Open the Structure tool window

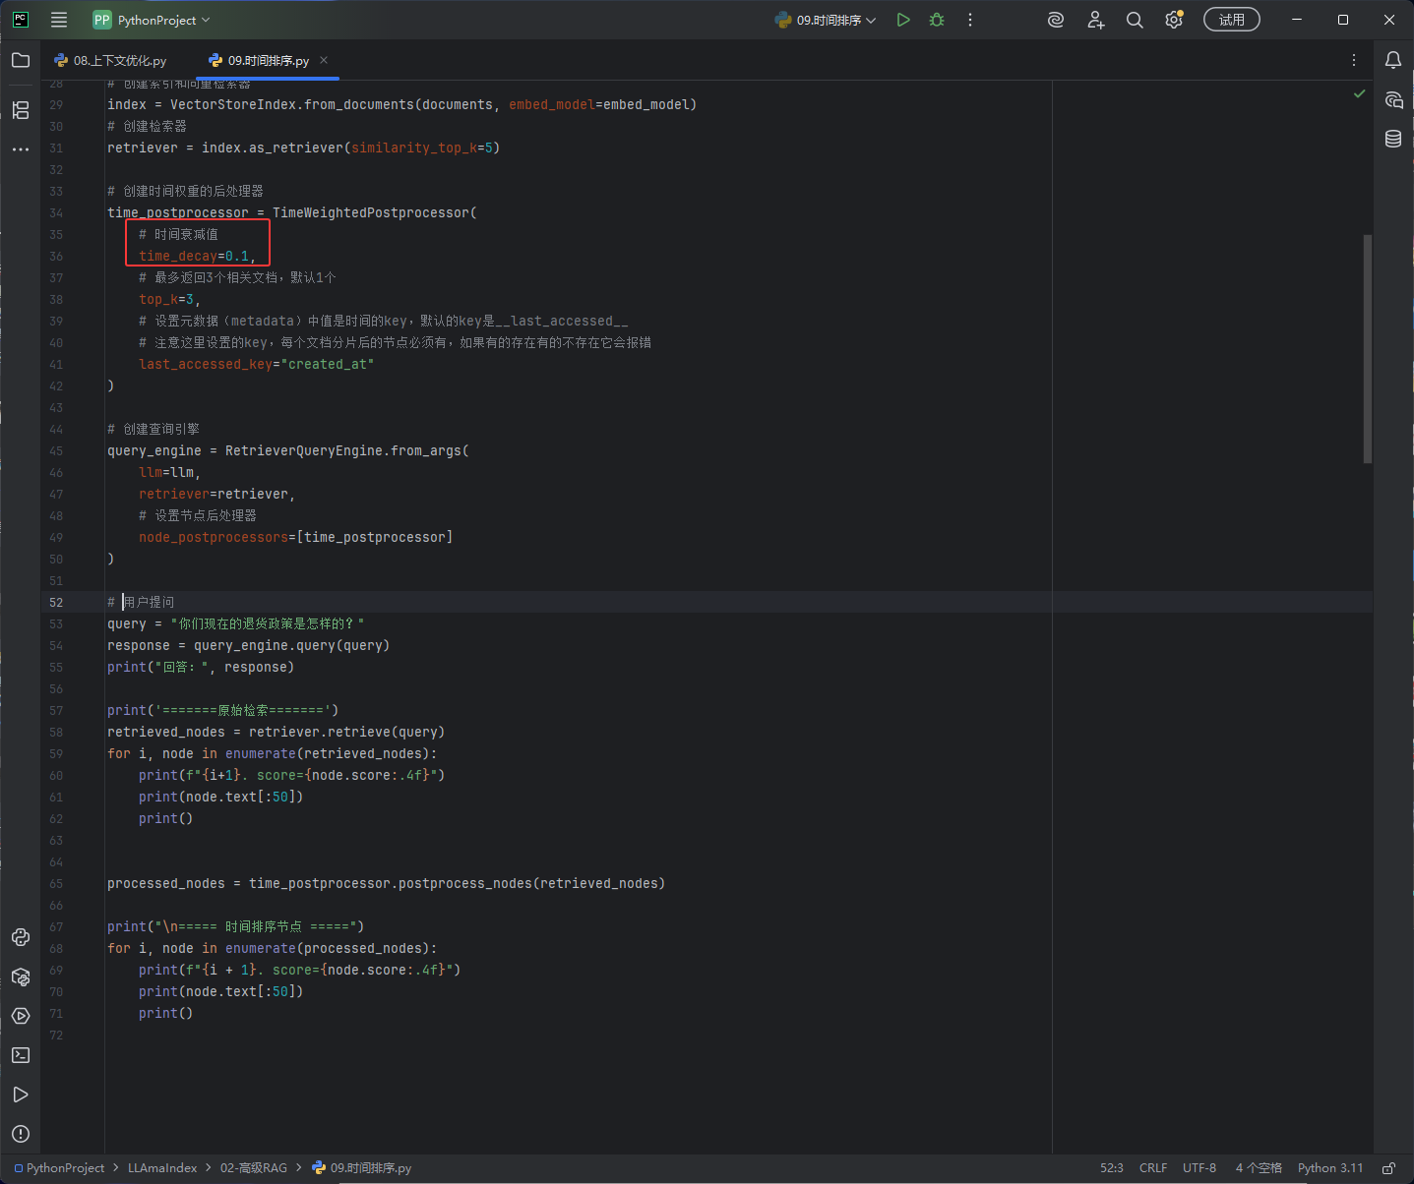point(21,110)
